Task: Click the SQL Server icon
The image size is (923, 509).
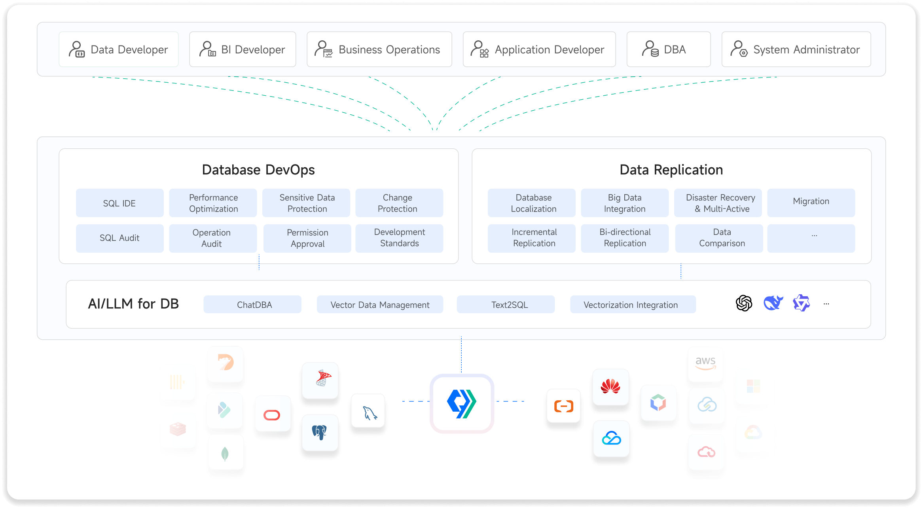Action: [x=323, y=378]
